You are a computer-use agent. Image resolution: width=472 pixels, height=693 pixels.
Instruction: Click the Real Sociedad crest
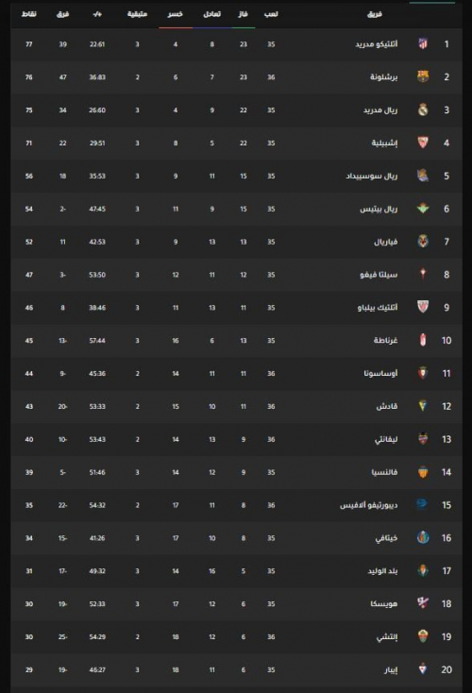(x=423, y=176)
